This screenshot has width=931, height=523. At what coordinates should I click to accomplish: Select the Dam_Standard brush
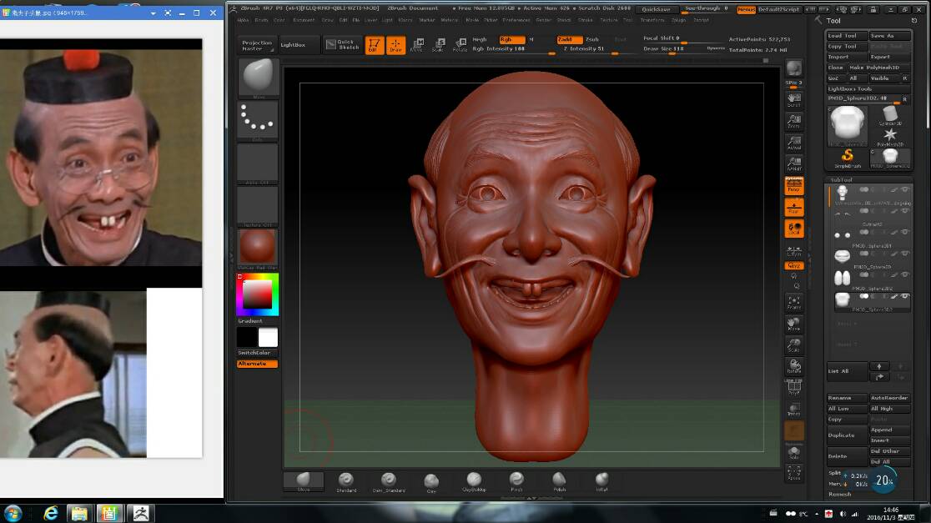click(389, 482)
